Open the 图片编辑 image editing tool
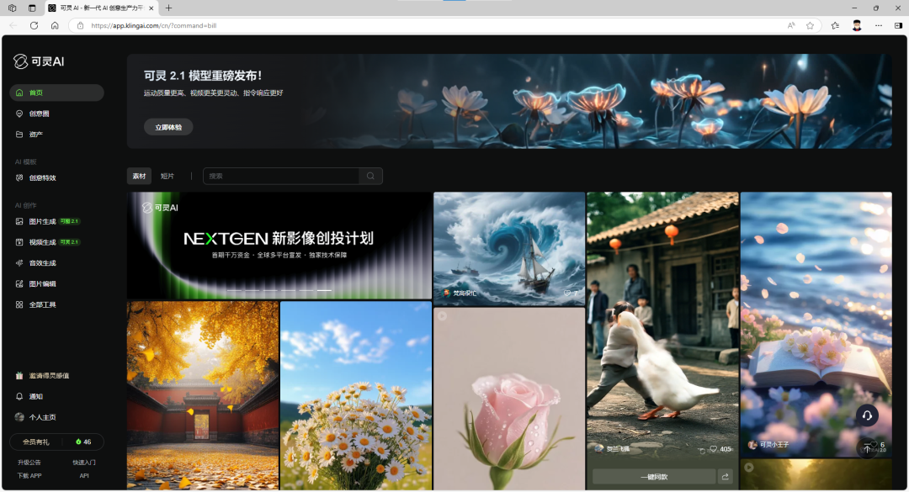 (x=42, y=284)
